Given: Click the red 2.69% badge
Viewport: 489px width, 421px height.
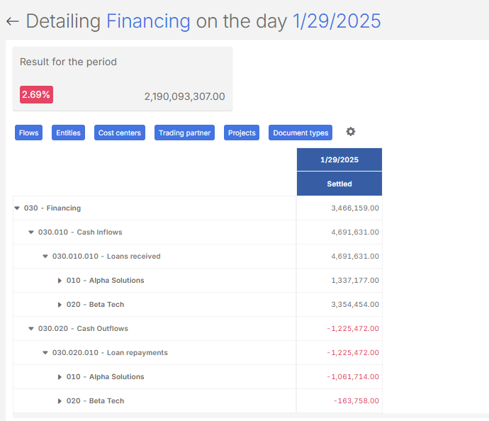Looking at the screenshot, I should (36, 95).
